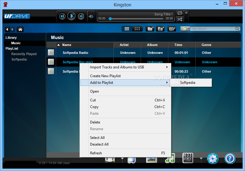Choose Delete from context menu
The height and width of the screenshot is (171, 245).
coord(126,122)
